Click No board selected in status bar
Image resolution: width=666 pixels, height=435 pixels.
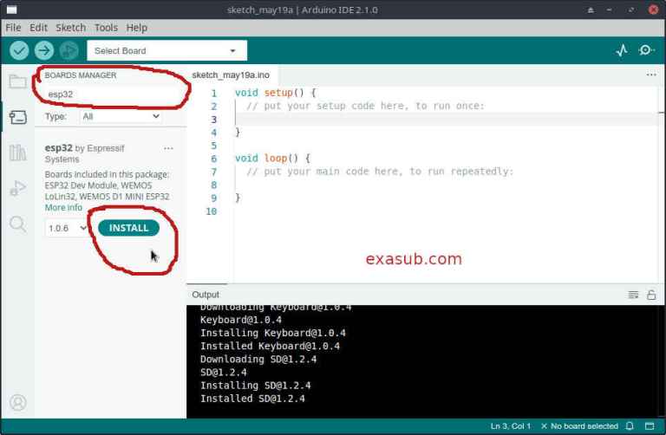[x=580, y=425]
